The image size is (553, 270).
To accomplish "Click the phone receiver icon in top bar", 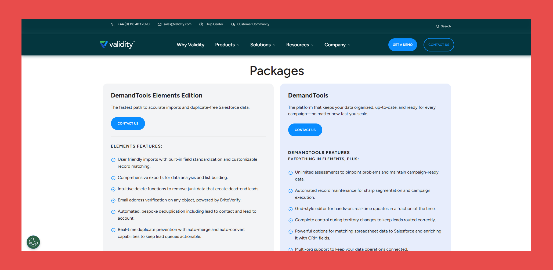I will tap(113, 24).
